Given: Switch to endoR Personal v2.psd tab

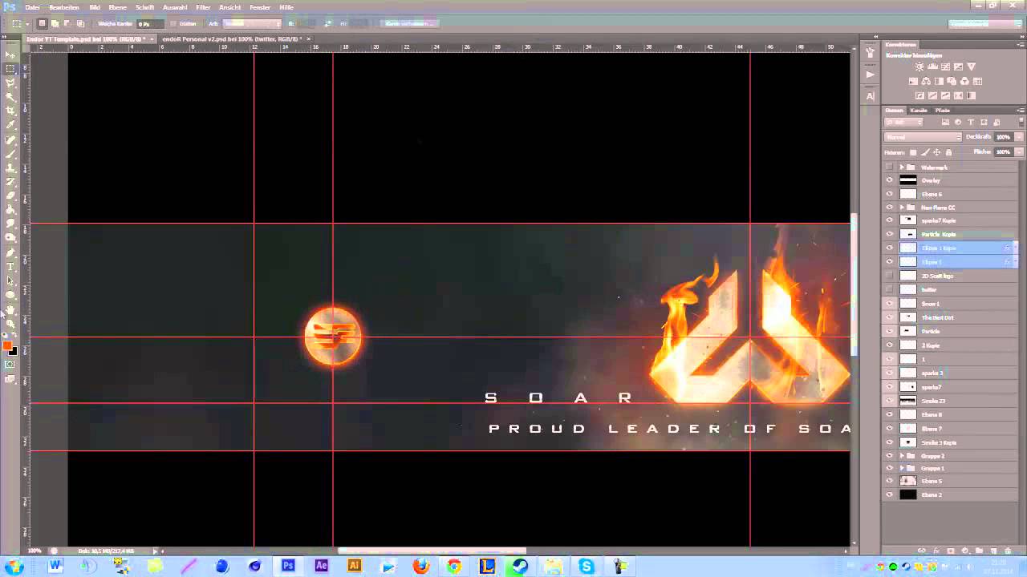Looking at the screenshot, I should pyautogui.click(x=232, y=38).
